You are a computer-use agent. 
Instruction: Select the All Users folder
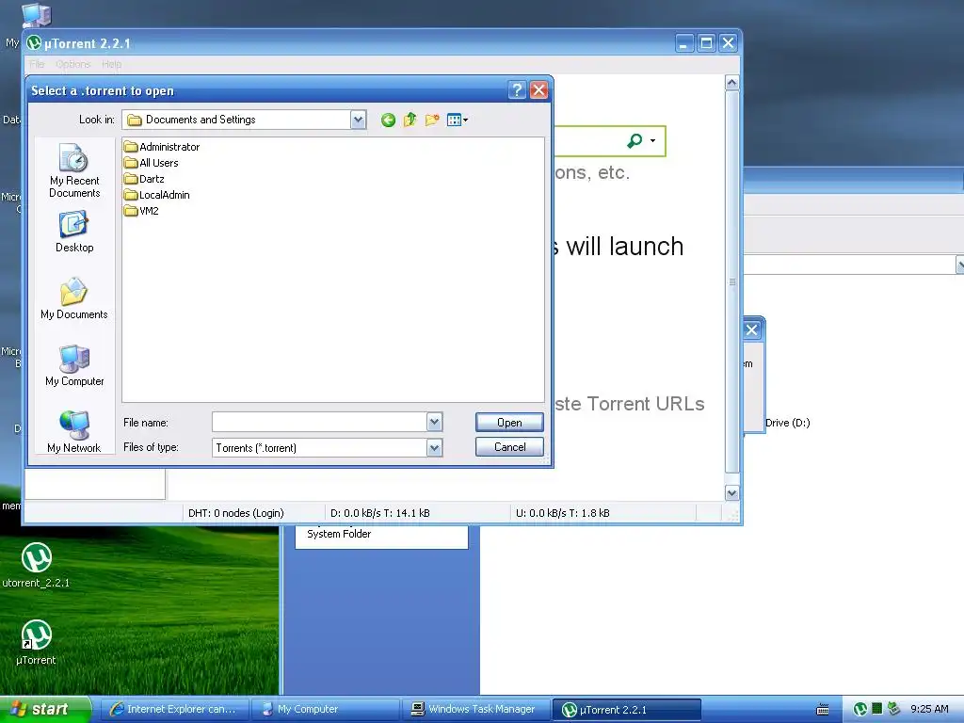tap(152, 163)
